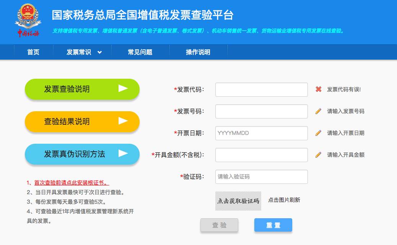This screenshot has height=245, width=397.
Task: Open 操作说明 navigation item
Action: click(198, 52)
